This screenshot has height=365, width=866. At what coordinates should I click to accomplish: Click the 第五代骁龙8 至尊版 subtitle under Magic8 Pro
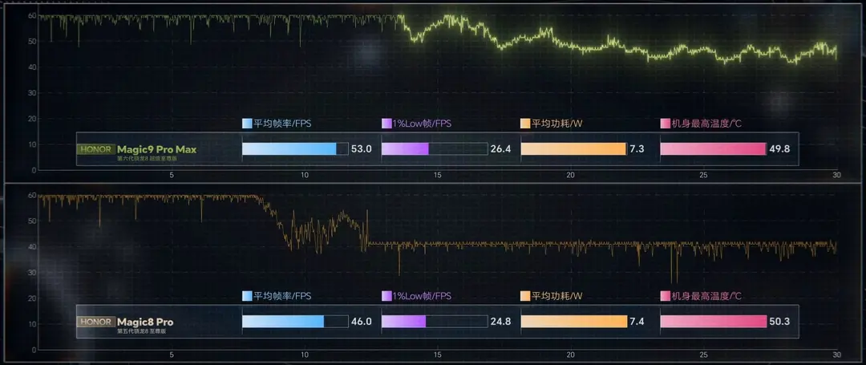(x=141, y=331)
